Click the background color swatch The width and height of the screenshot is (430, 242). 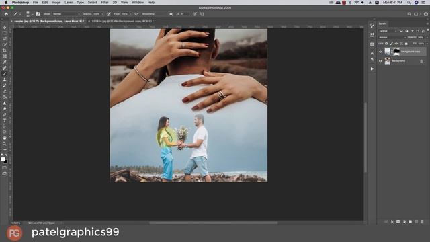[x=6, y=161]
